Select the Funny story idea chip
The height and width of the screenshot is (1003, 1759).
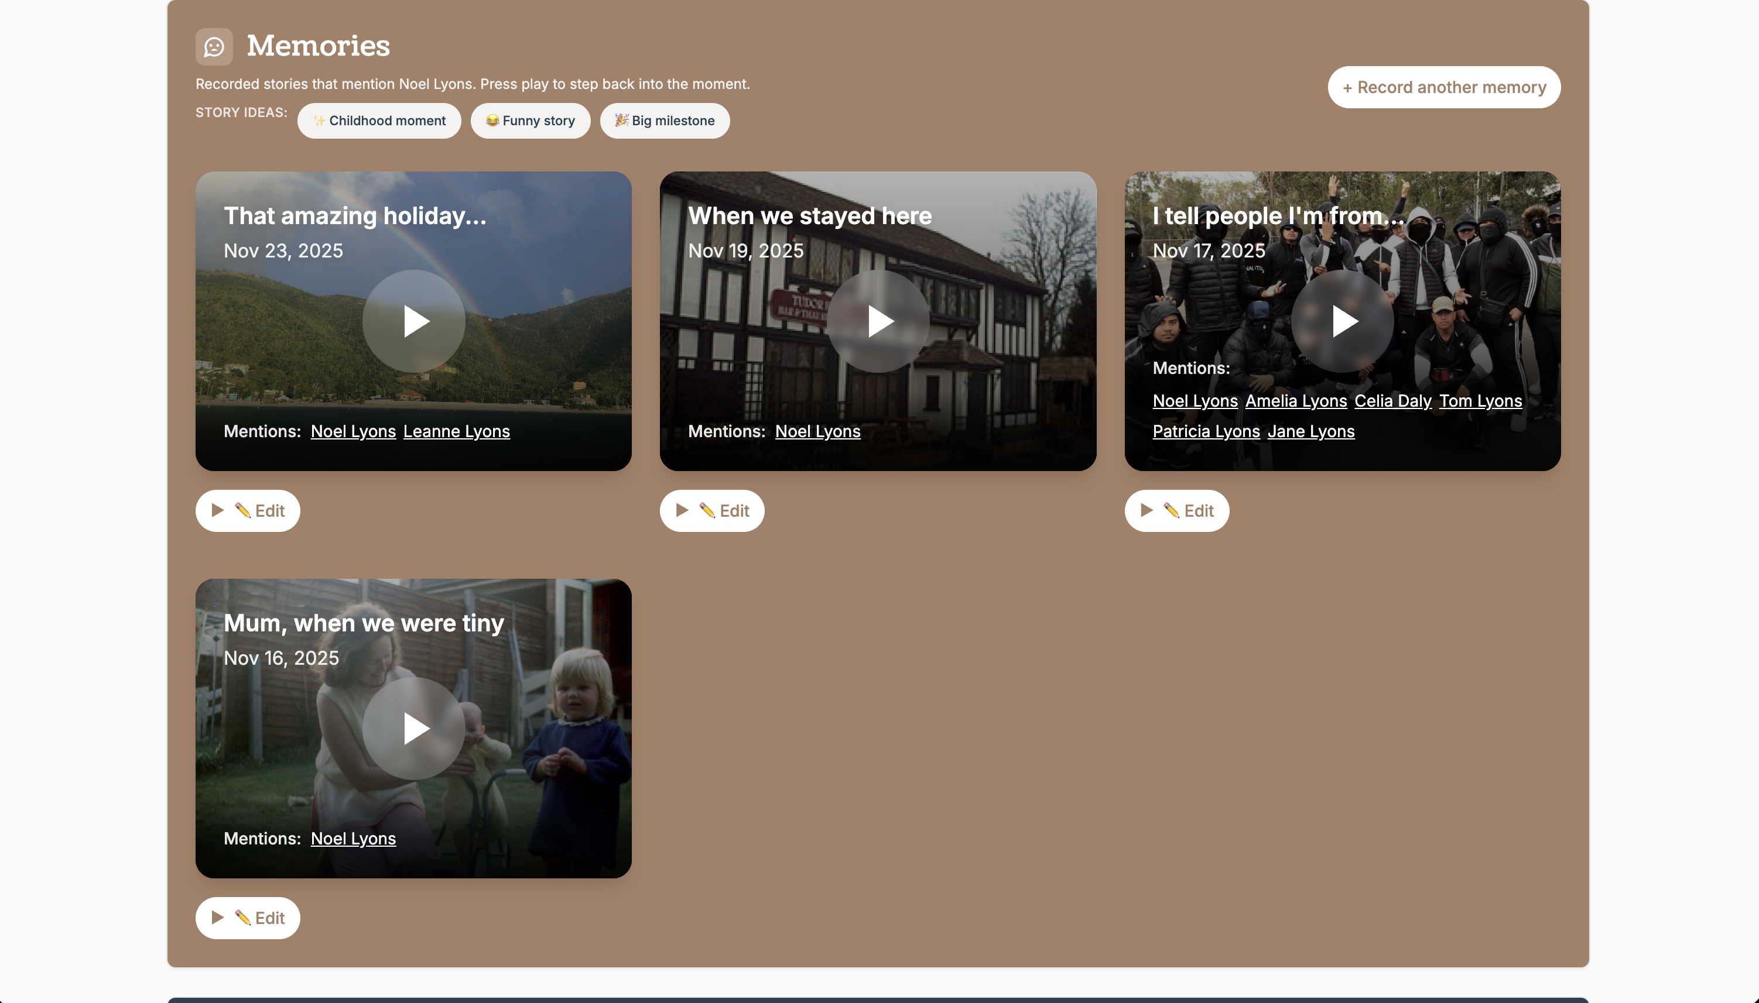point(530,120)
